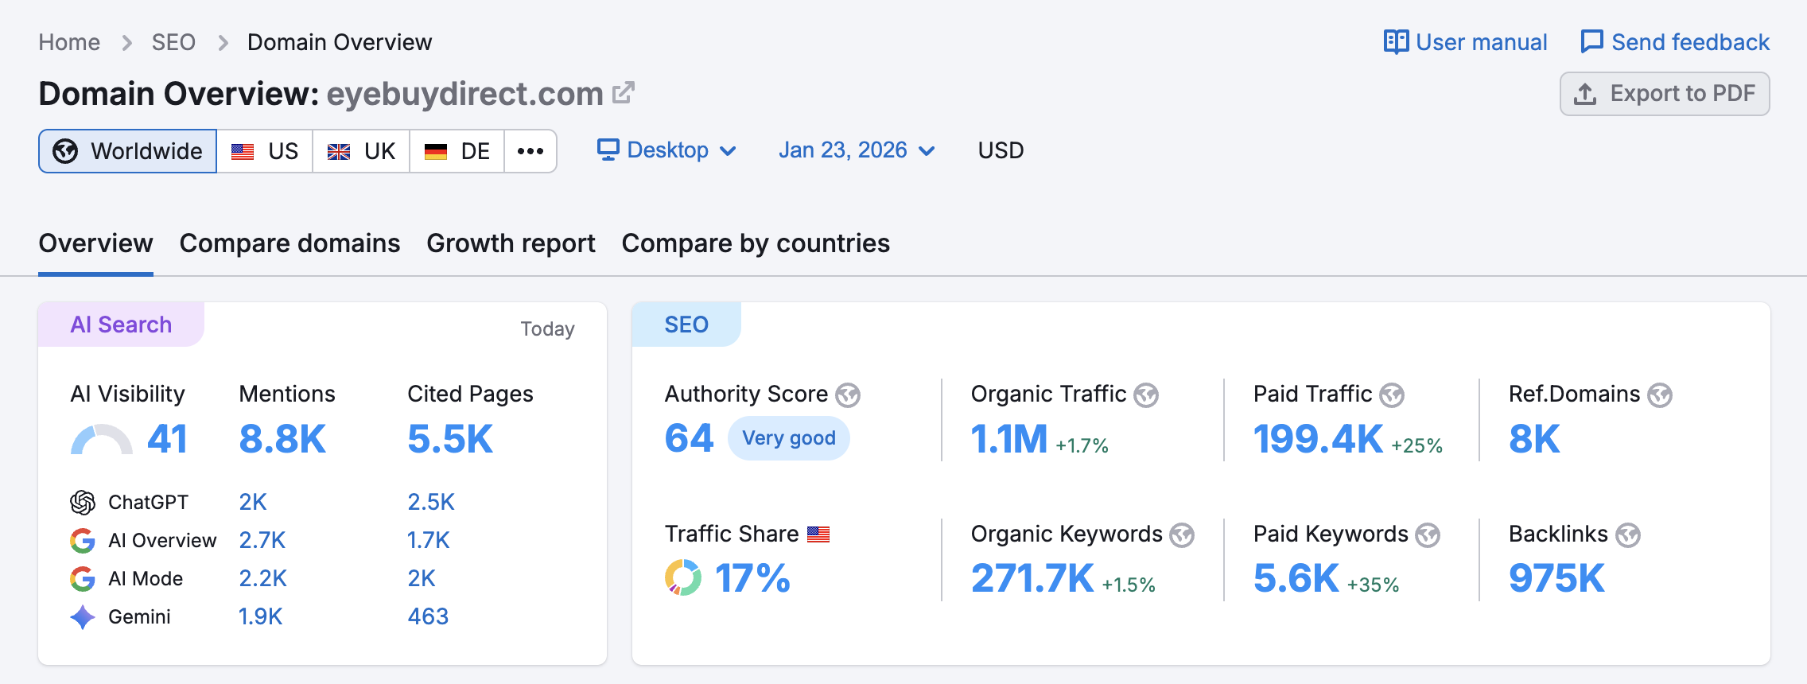Open the Paid Traffic value 199.4K
The image size is (1807, 684).
(x=1318, y=439)
